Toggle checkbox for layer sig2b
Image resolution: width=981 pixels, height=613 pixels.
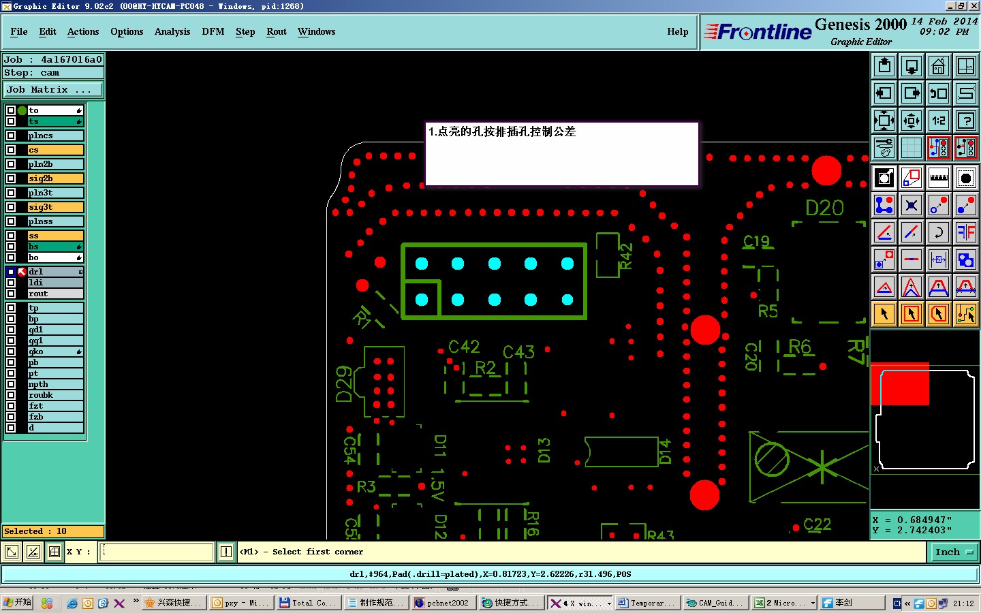click(x=11, y=178)
